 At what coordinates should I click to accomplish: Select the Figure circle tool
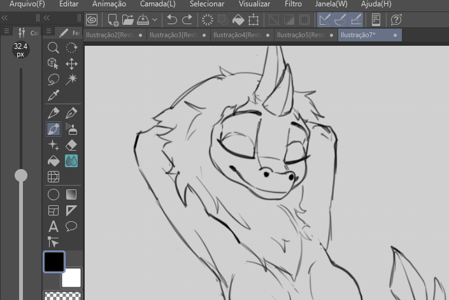[x=53, y=194]
